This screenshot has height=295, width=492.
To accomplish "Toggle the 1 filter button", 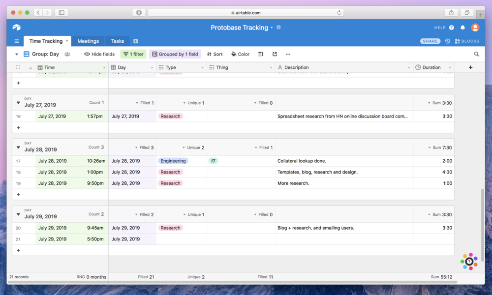I will (133, 54).
